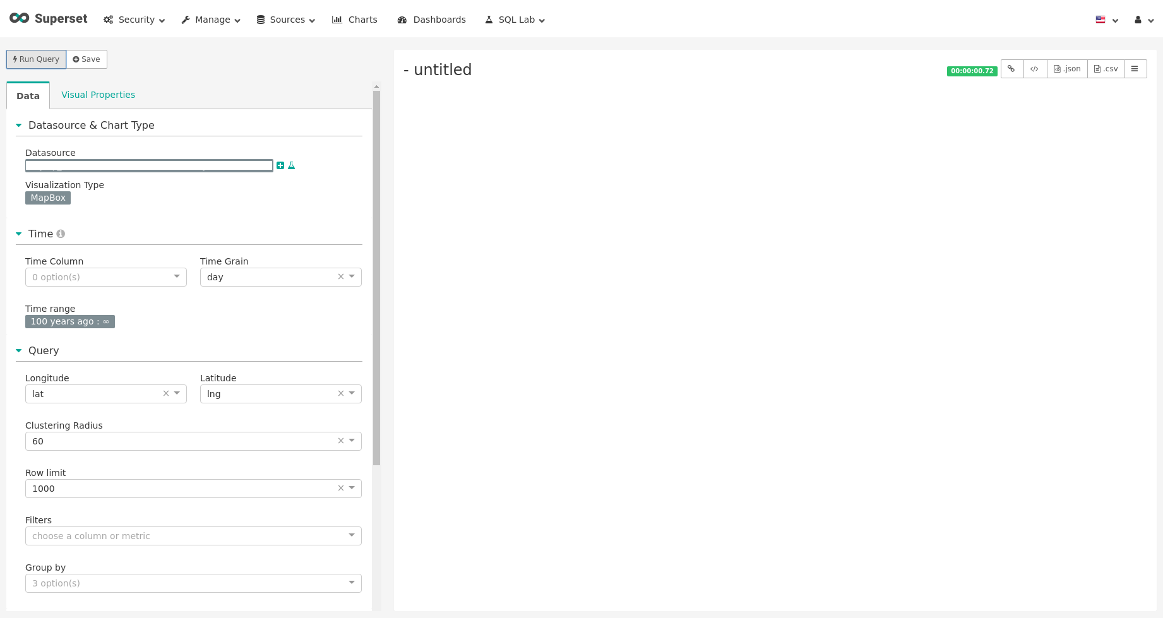Copy the chart permalink with the link icon
The width and height of the screenshot is (1163, 618).
pos(1011,68)
